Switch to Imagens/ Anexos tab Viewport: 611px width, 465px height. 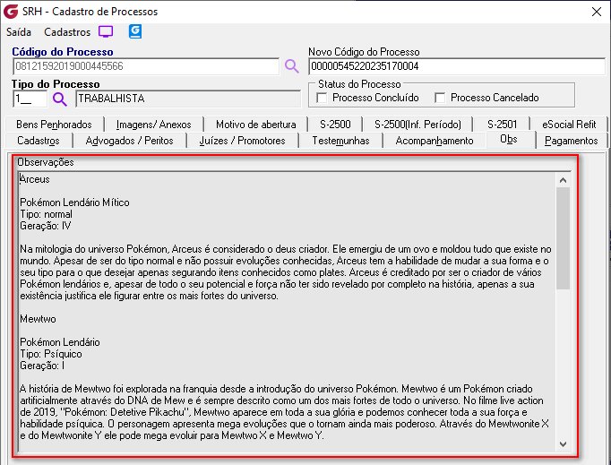tap(153, 125)
